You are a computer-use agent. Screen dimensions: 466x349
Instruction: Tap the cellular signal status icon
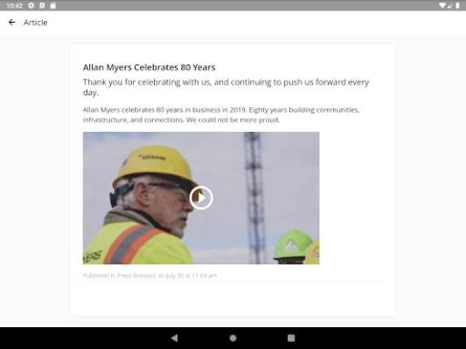449,5
